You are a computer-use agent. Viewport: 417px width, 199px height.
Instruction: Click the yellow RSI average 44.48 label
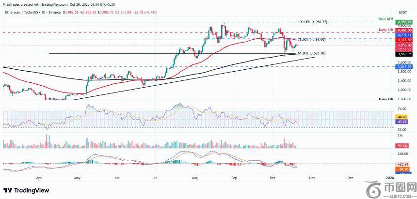coord(402,116)
